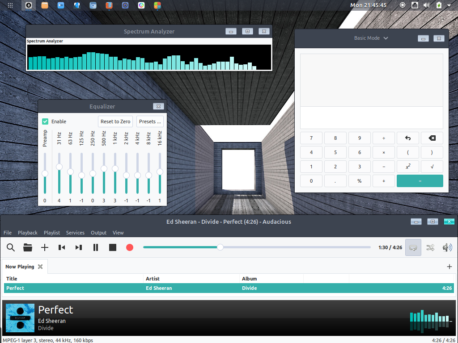Click the 2 kHz band slider handle
The height and width of the screenshot is (343, 458).
(x=126, y=175)
